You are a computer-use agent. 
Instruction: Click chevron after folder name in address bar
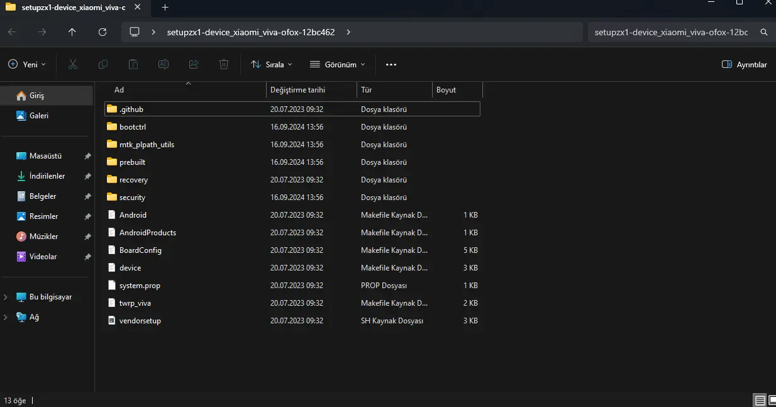tap(349, 32)
